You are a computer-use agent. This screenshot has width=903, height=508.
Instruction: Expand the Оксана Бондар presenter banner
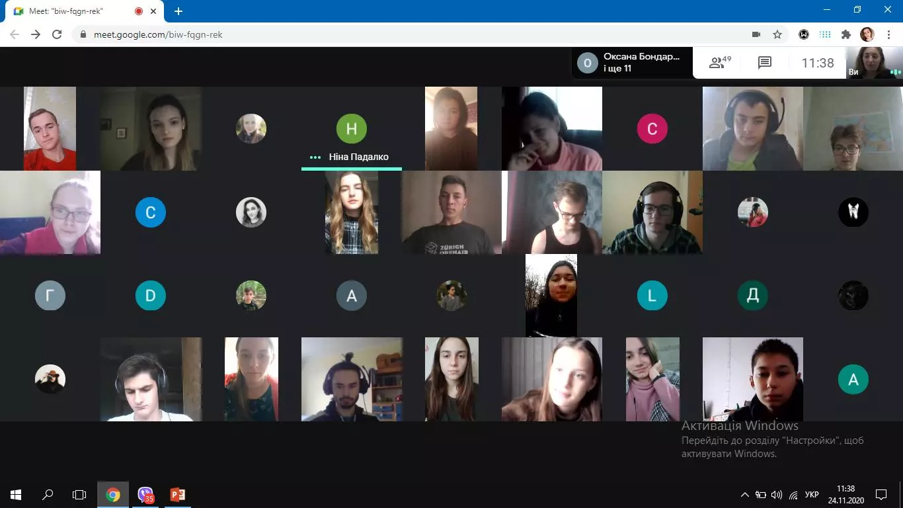tap(632, 63)
